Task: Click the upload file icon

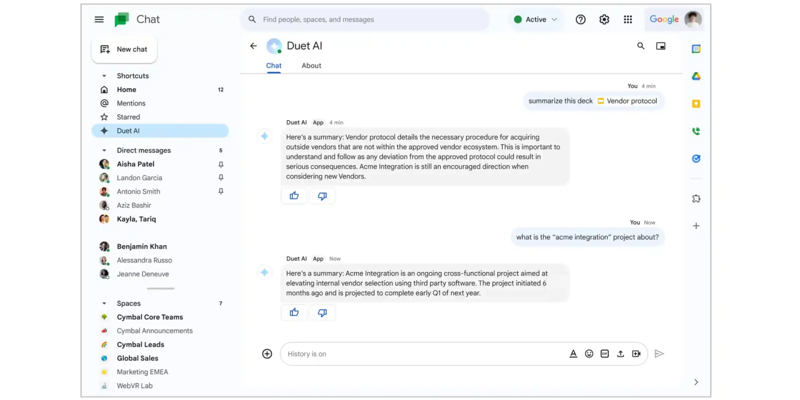Action: (x=620, y=353)
